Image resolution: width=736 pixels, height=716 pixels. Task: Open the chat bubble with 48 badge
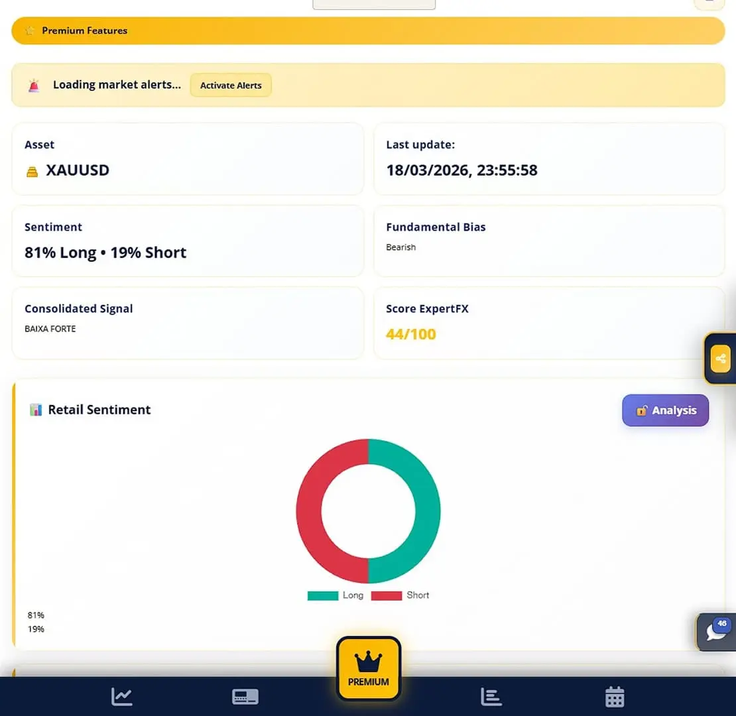click(x=716, y=632)
